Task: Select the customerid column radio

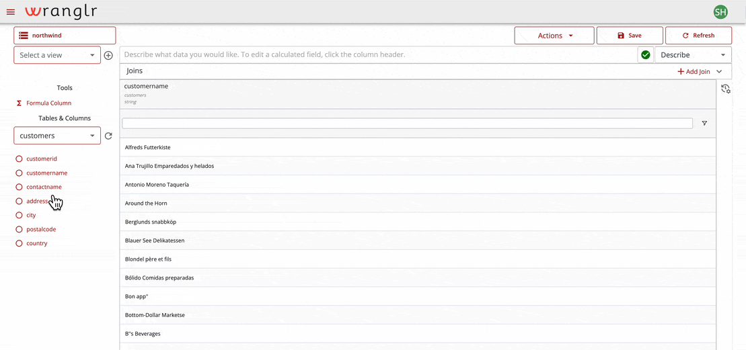Action: (x=19, y=159)
